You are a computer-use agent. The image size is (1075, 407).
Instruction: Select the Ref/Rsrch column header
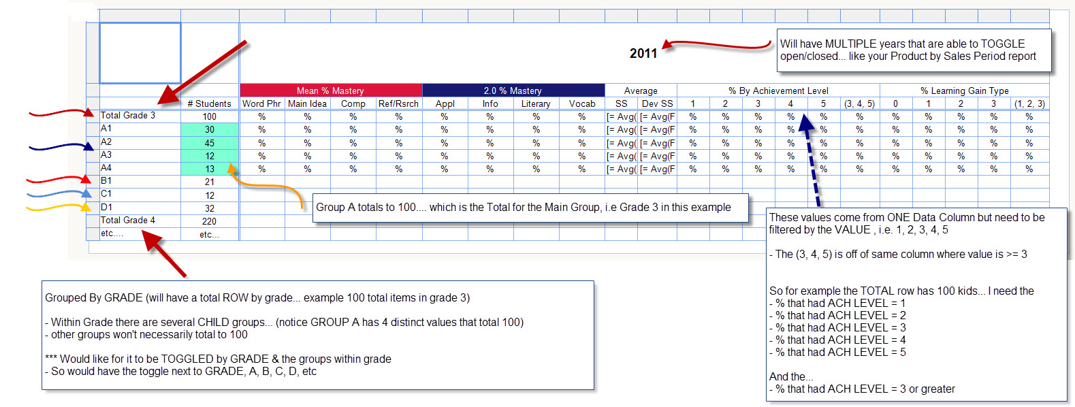point(398,103)
